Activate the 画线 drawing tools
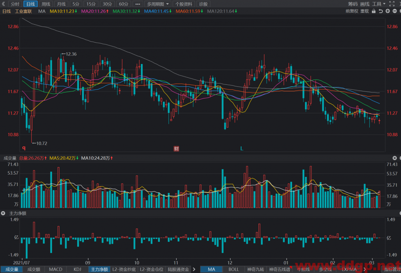The height and width of the screenshot is (273, 401). pos(365,4)
